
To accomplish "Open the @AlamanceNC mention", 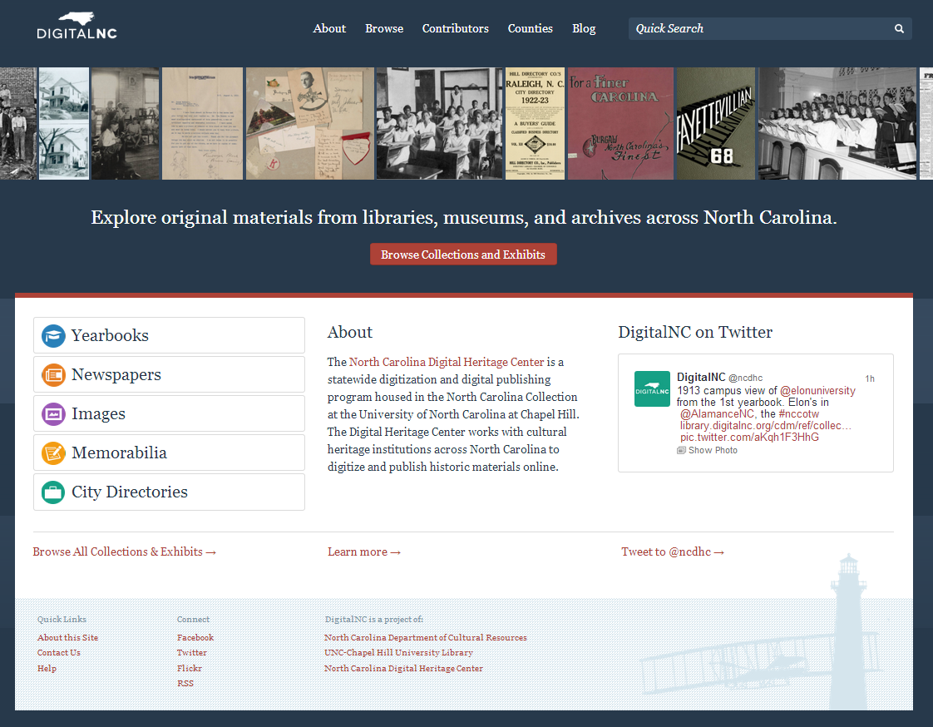I will point(717,413).
